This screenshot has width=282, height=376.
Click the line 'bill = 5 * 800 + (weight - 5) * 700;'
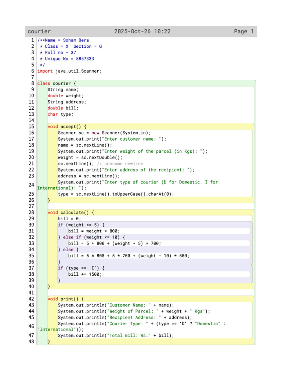(x=115, y=244)
